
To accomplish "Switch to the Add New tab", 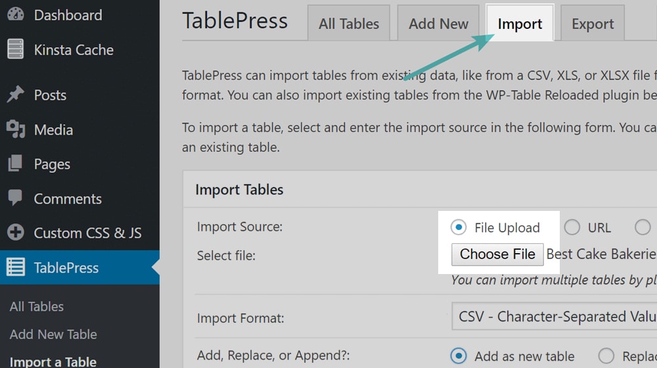I will [x=438, y=23].
